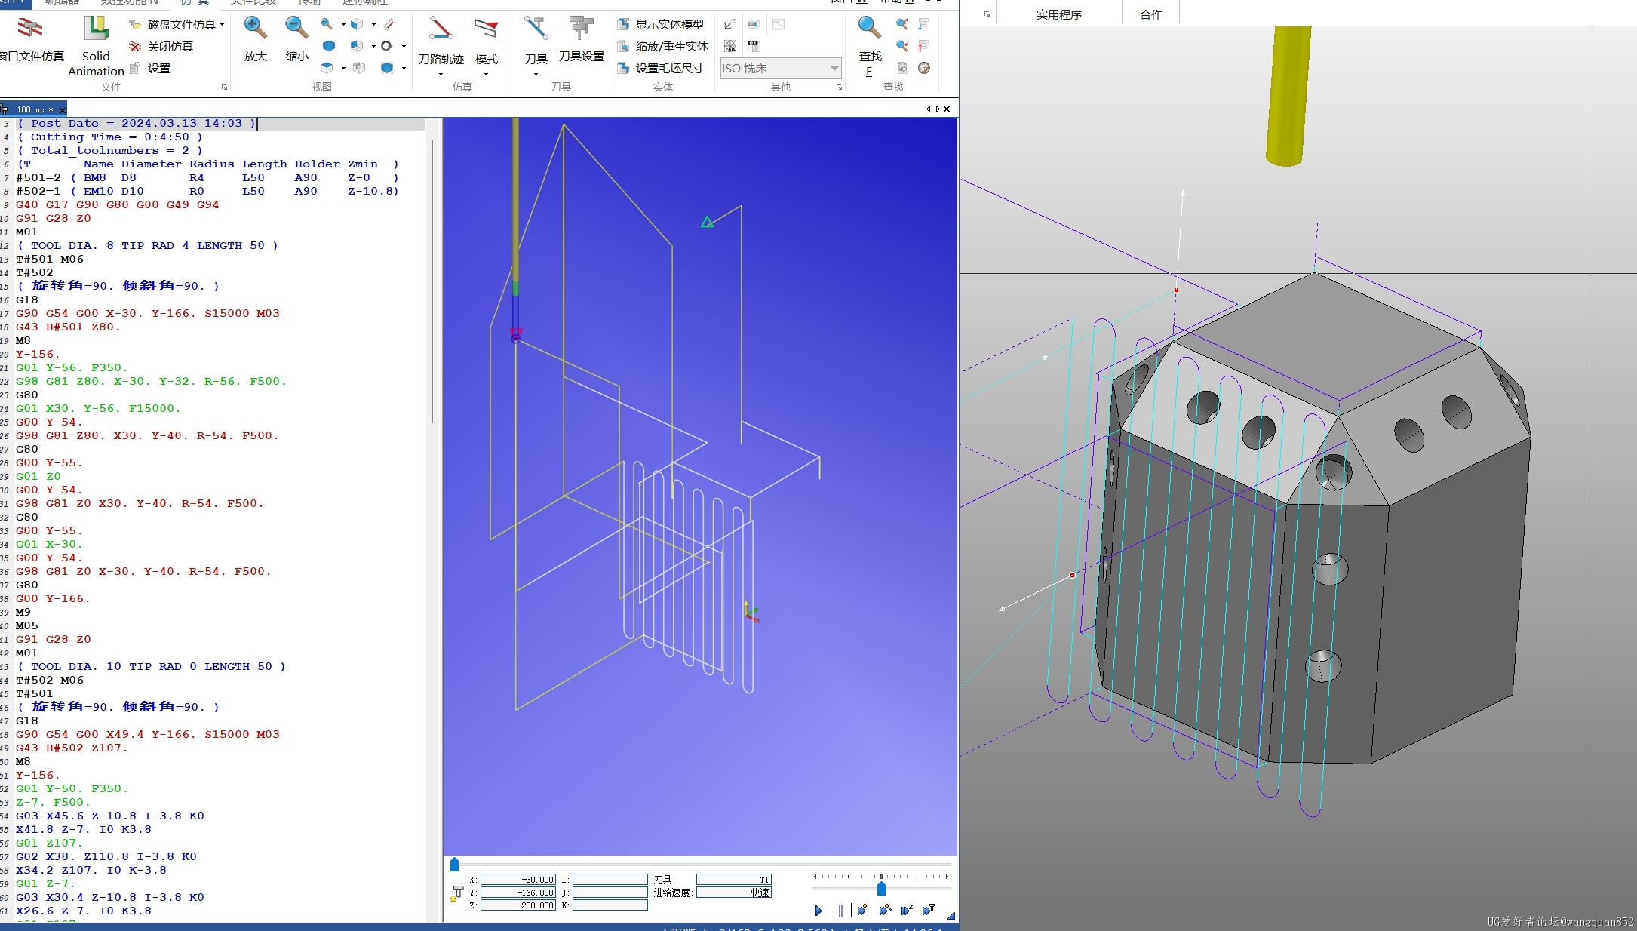Click the T#501 M06 code line
Viewport: 1637px width, 931px height.
coord(50,259)
